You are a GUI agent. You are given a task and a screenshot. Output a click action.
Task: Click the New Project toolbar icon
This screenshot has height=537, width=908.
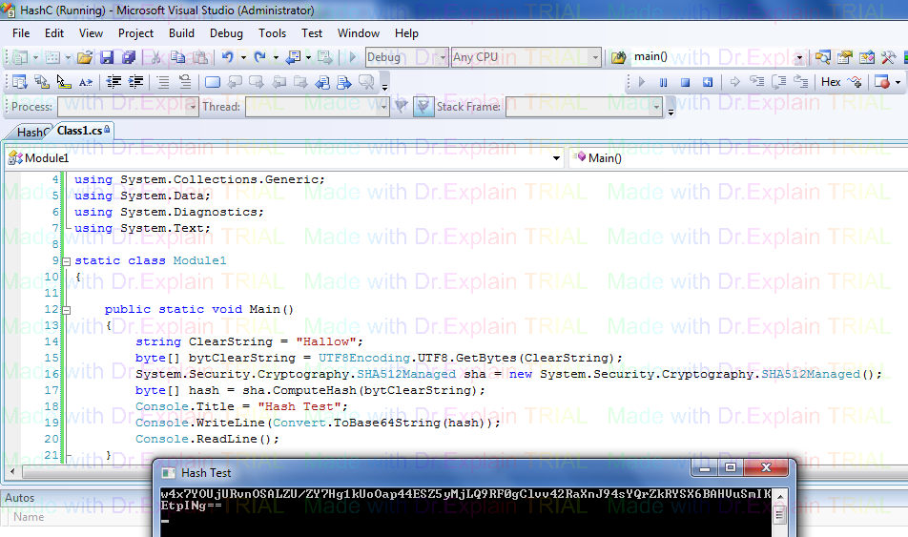coord(20,57)
